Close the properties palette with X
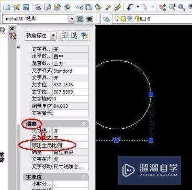This screenshot has width=192, height=190. (12, 28)
